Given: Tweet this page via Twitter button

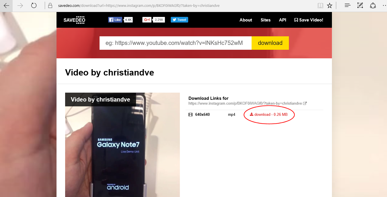Looking at the screenshot, I should [179, 20].
